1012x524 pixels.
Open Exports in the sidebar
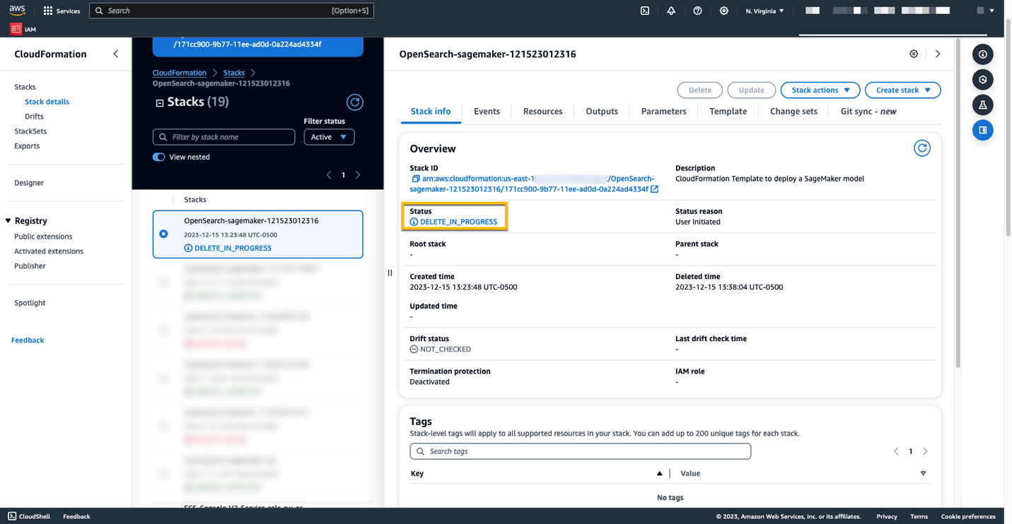27,146
